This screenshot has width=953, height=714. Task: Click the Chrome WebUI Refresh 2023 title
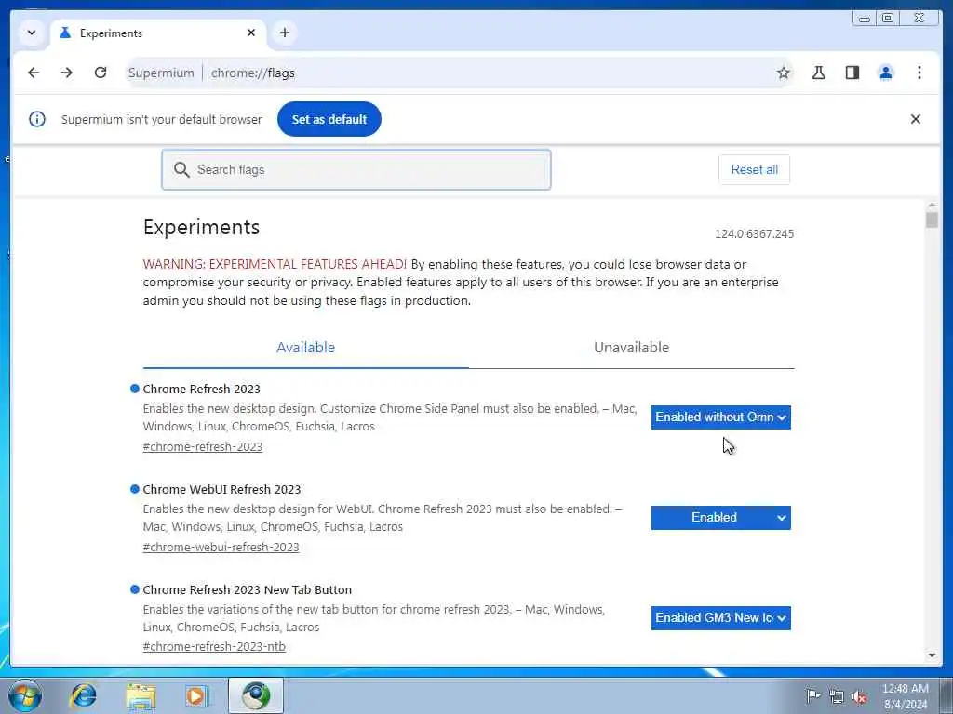[x=221, y=489]
